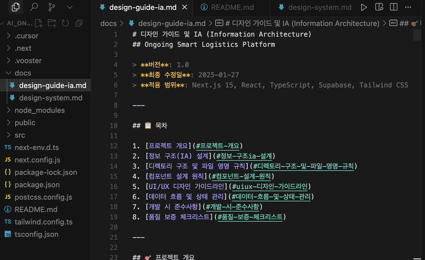Open the Explorer view icon
The height and width of the screenshot is (260, 425).
(16, 7)
